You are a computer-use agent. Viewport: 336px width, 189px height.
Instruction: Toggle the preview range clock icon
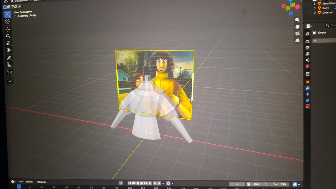click(248, 184)
